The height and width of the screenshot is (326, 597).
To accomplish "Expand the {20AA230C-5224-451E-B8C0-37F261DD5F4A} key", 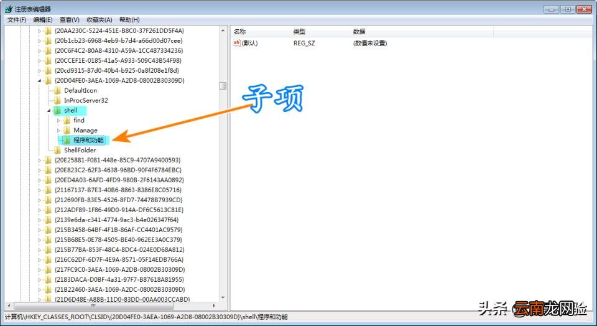I will (39, 31).
